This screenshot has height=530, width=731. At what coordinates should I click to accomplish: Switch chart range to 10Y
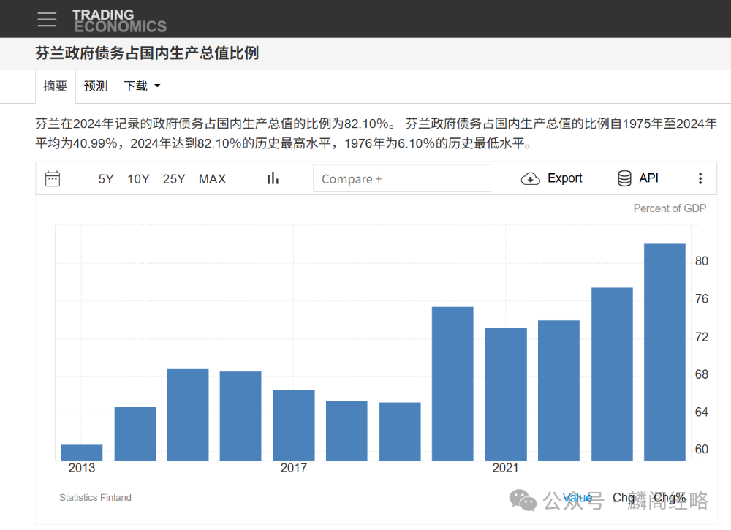[x=138, y=178]
